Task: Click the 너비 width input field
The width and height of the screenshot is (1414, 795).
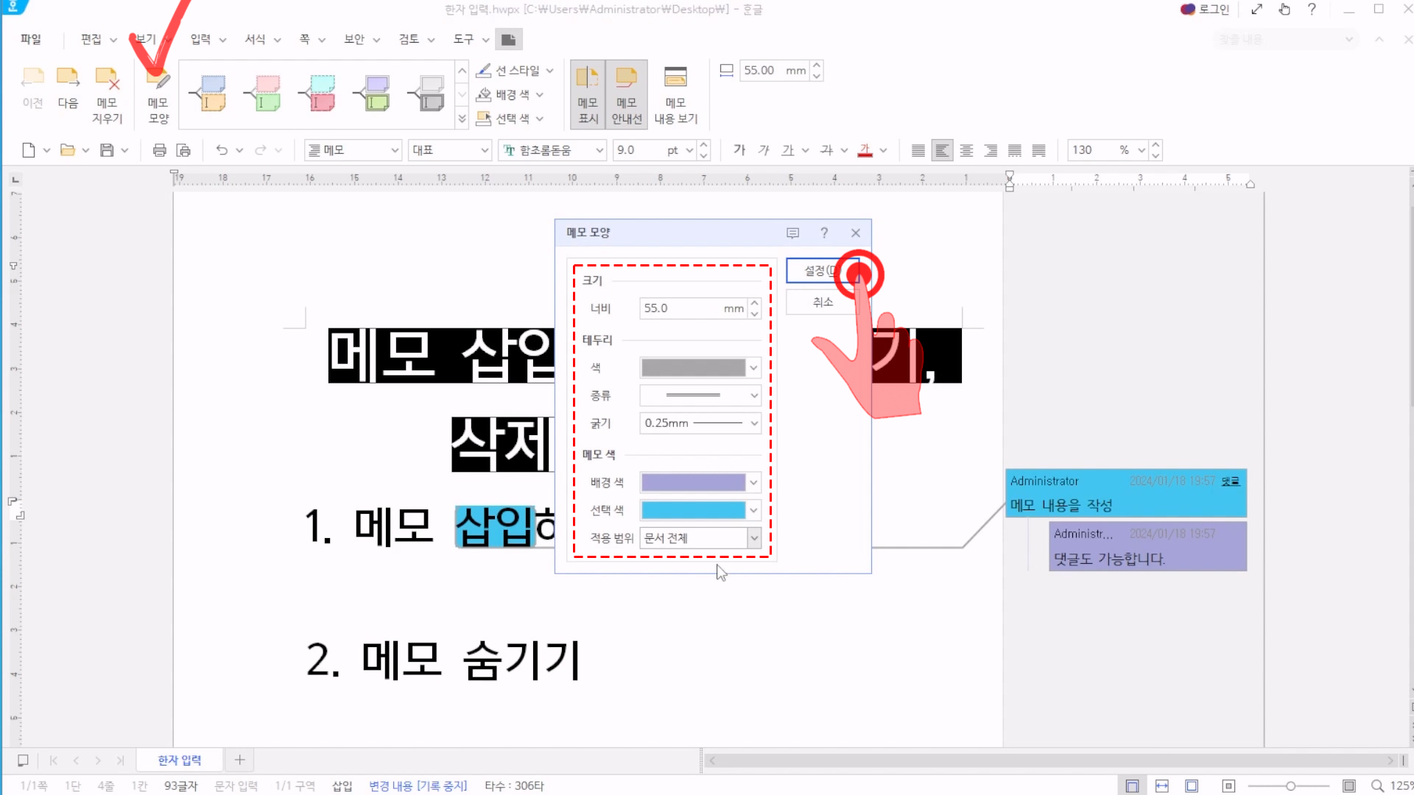Action: tap(681, 308)
